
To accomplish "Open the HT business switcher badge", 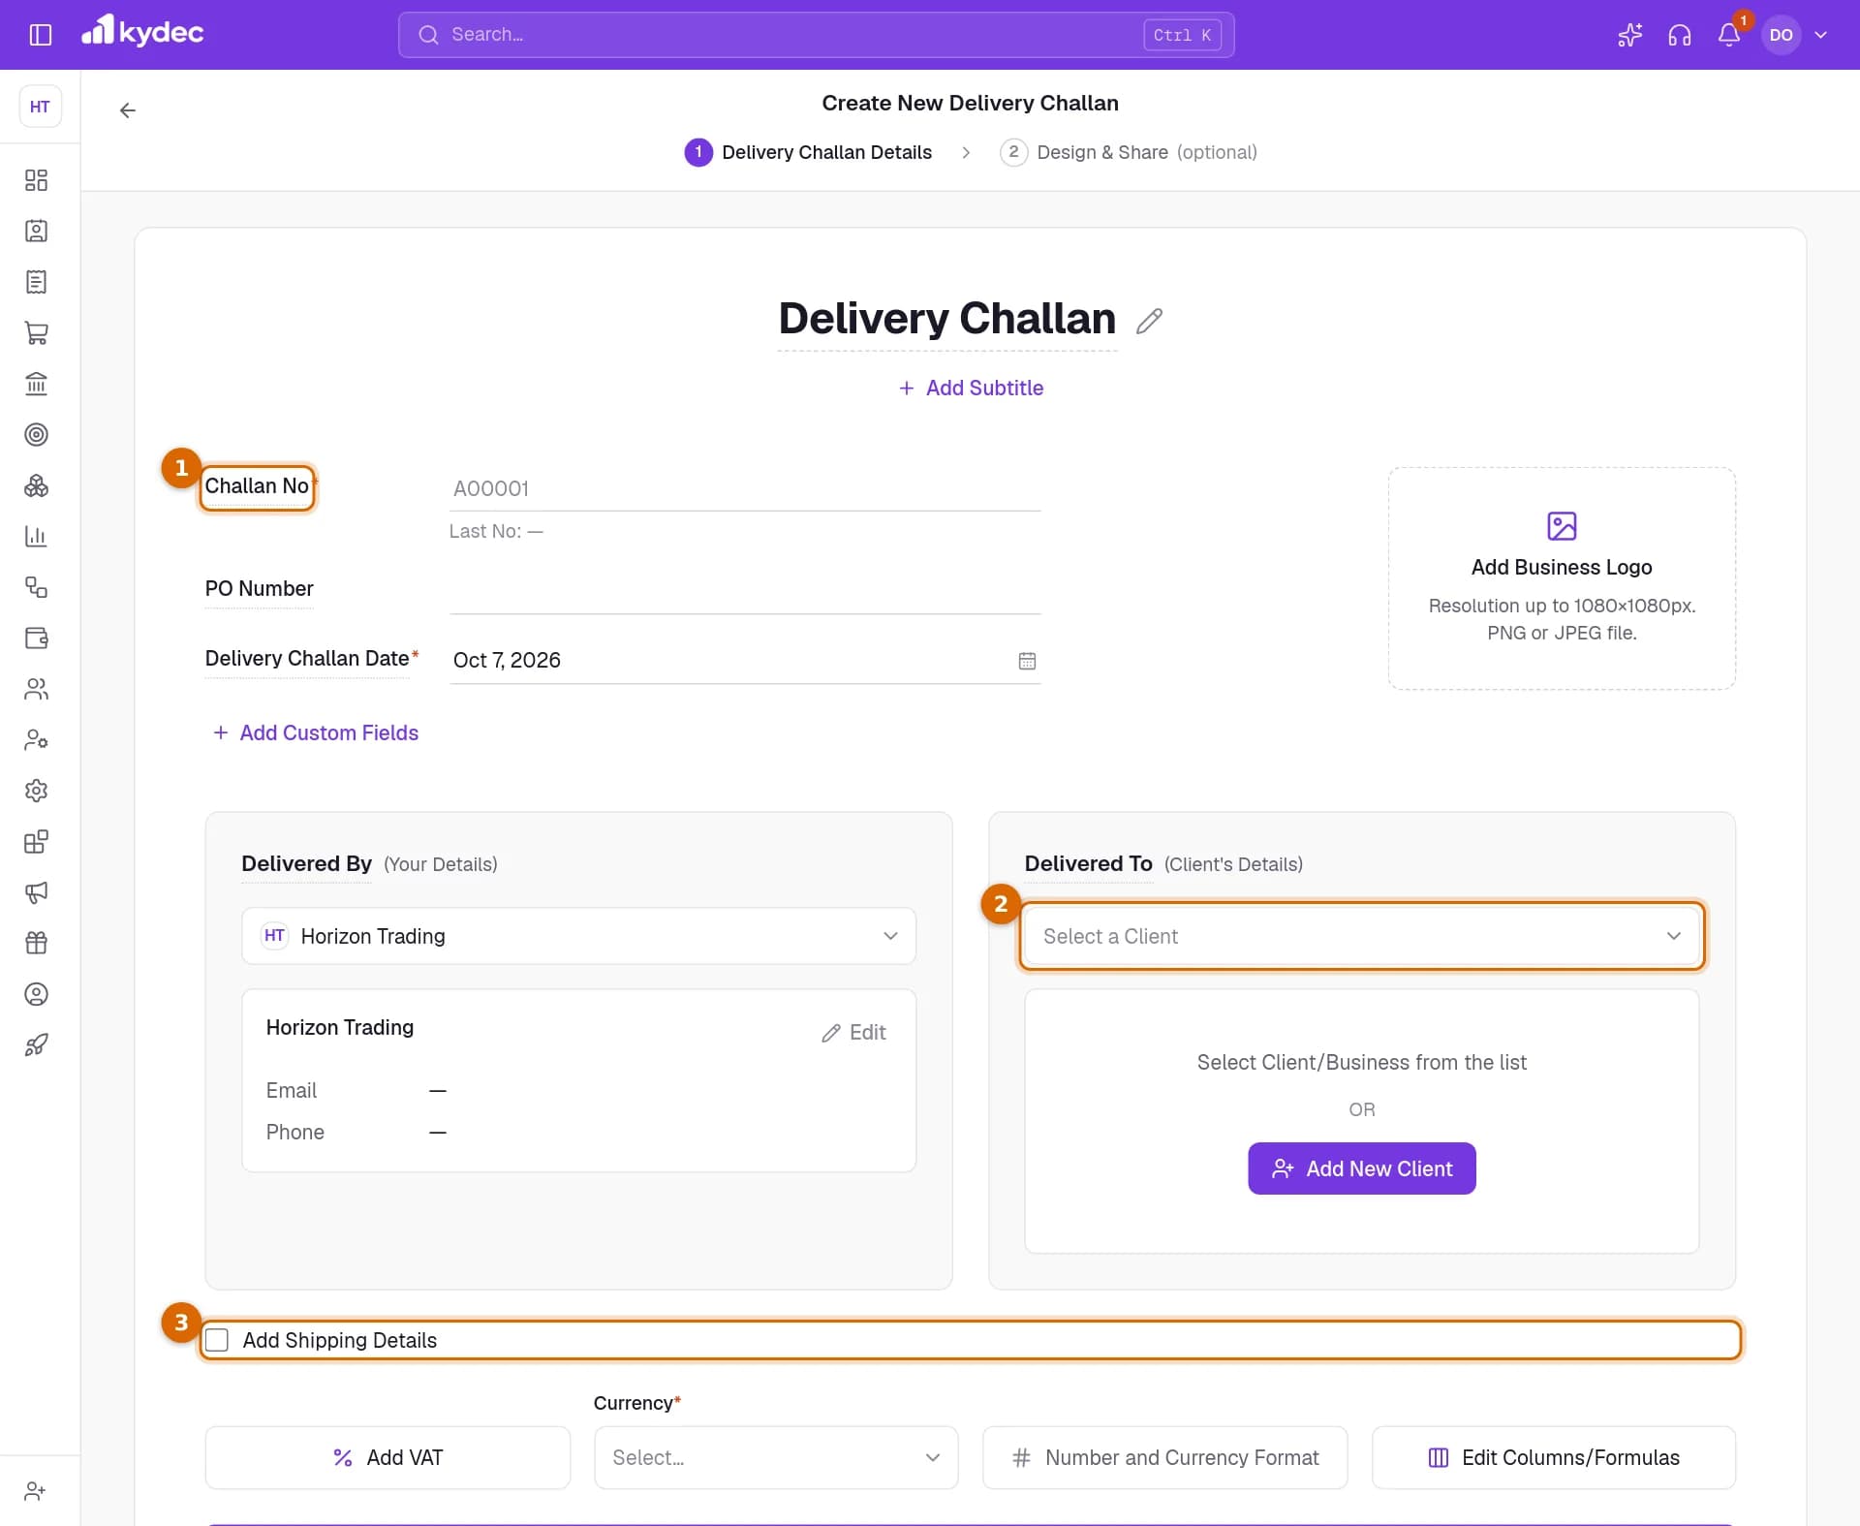I will 40,107.
